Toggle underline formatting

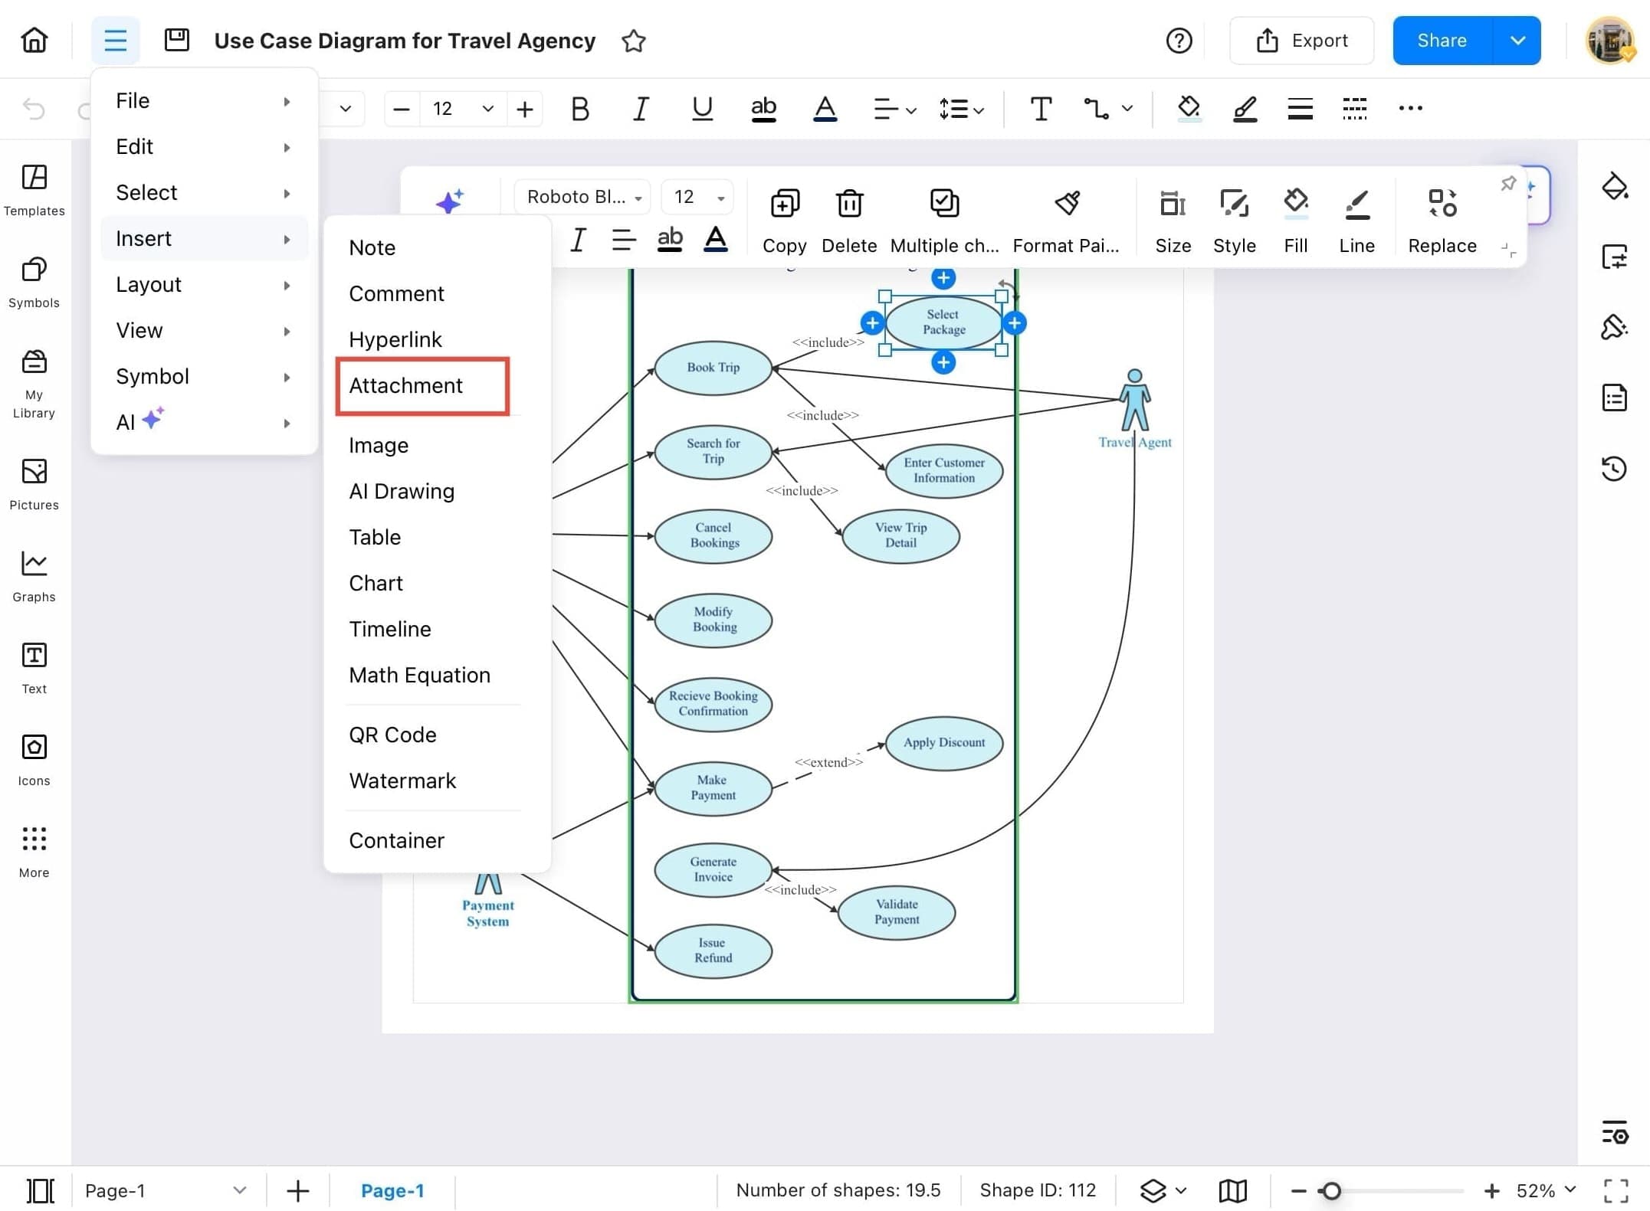701,109
